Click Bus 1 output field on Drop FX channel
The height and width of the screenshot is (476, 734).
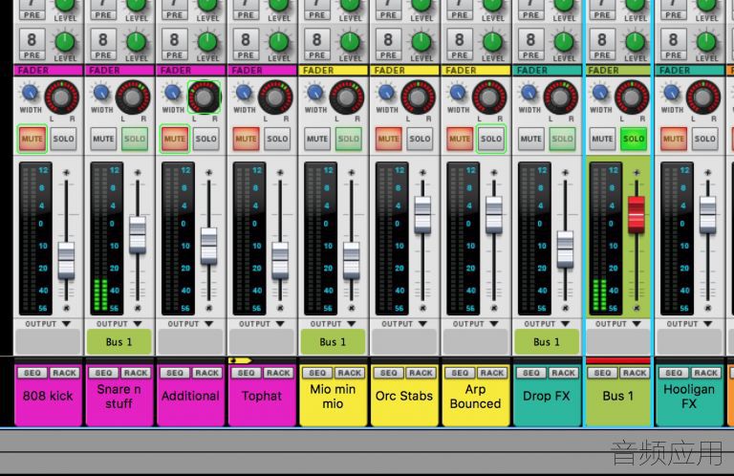pos(547,342)
